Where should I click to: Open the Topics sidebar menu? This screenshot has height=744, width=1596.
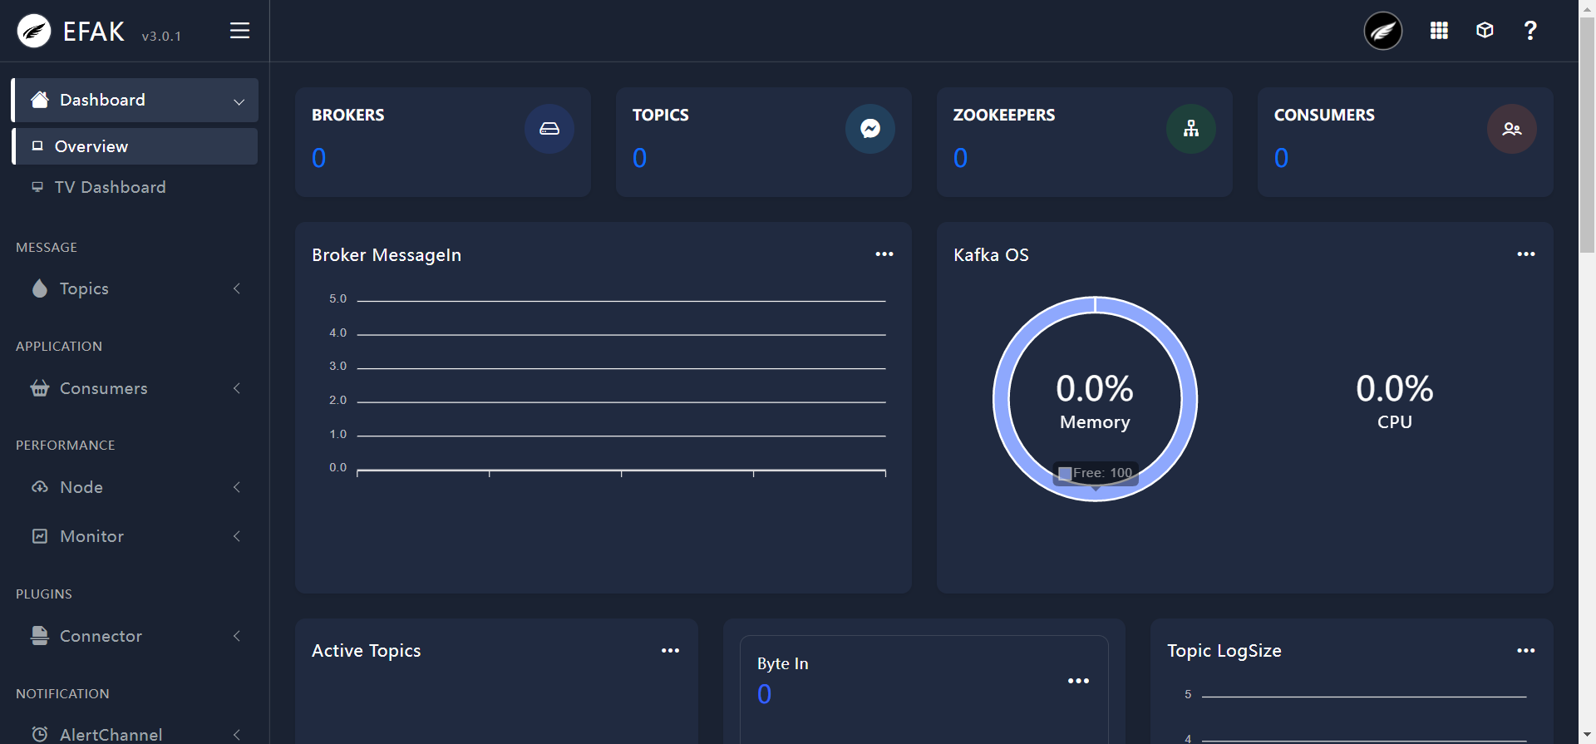[x=135, y=288]
